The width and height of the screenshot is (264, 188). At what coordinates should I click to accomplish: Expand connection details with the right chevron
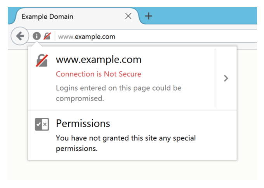(226, 78)
